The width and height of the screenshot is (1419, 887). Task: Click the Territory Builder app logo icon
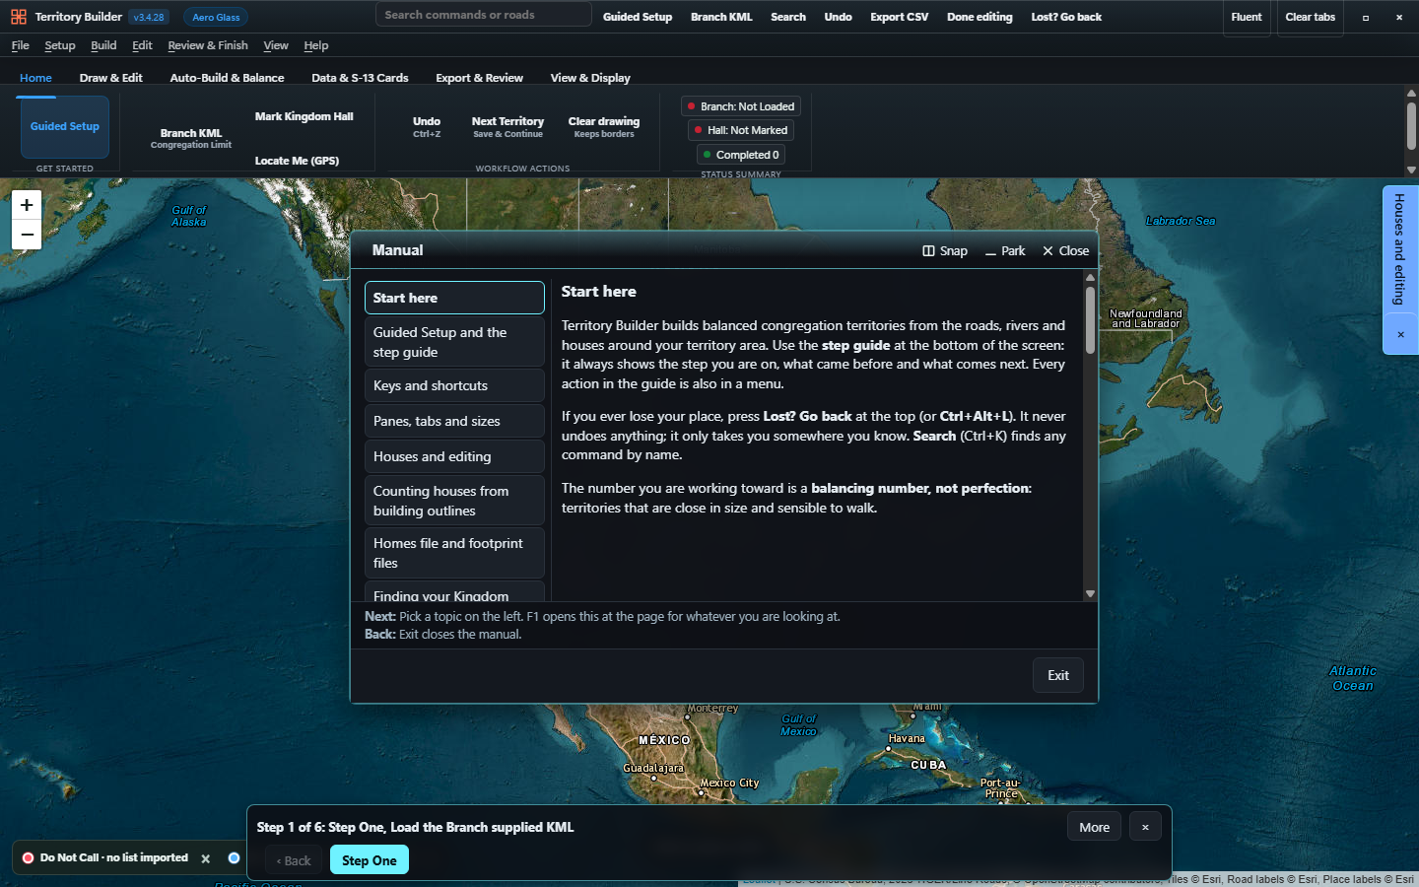[19, 17]
